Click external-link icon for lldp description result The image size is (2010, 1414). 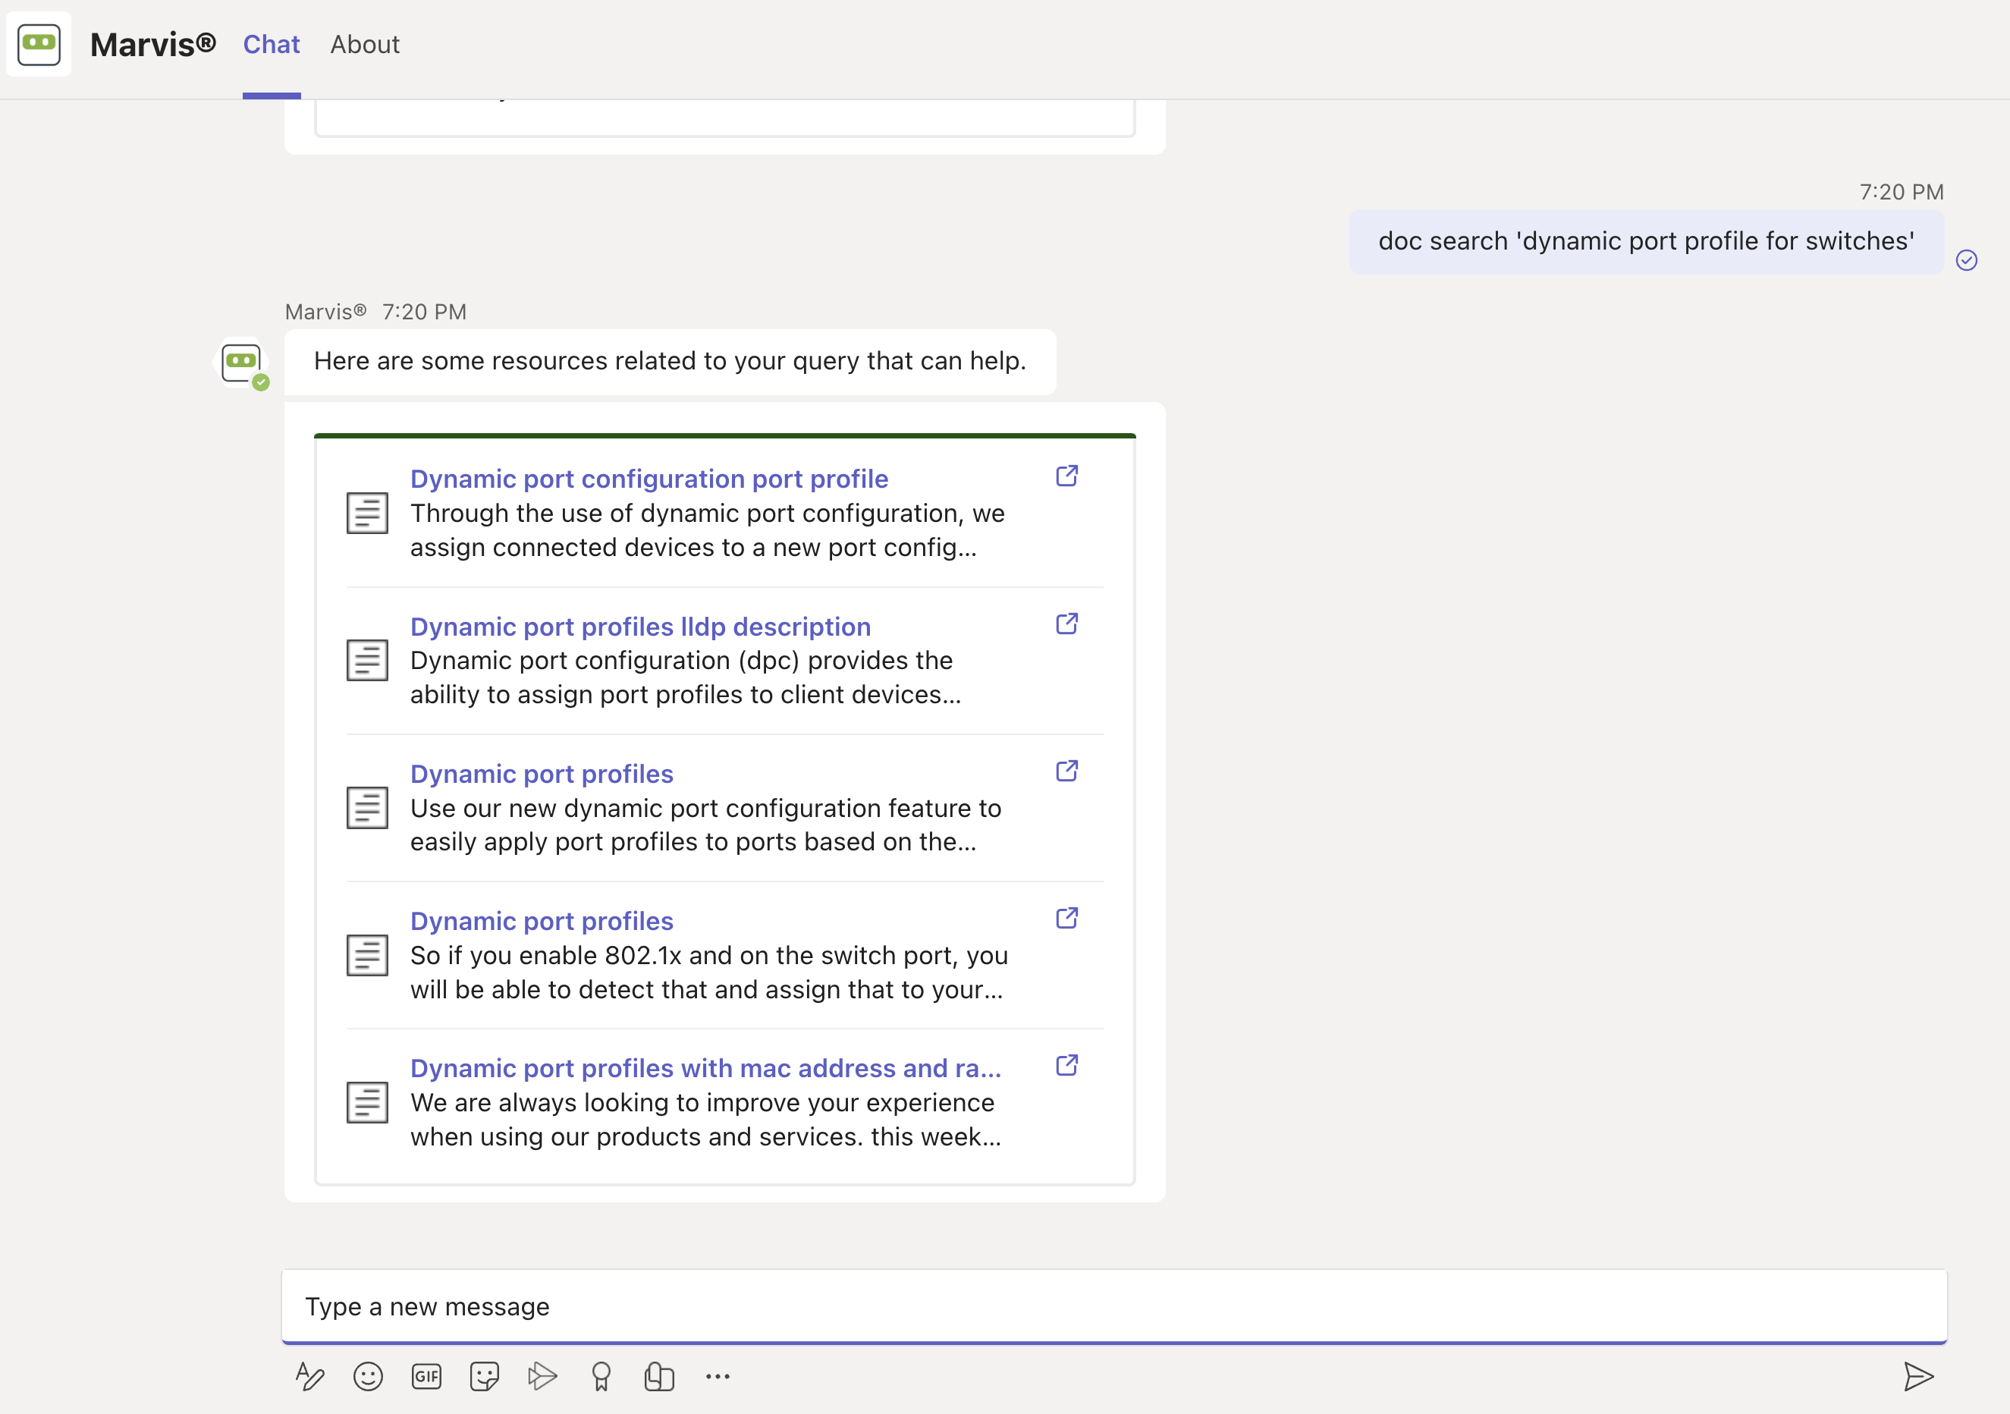[x=1066, y=624]
